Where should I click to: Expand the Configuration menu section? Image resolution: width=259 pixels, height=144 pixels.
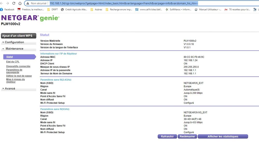(14, 42)
